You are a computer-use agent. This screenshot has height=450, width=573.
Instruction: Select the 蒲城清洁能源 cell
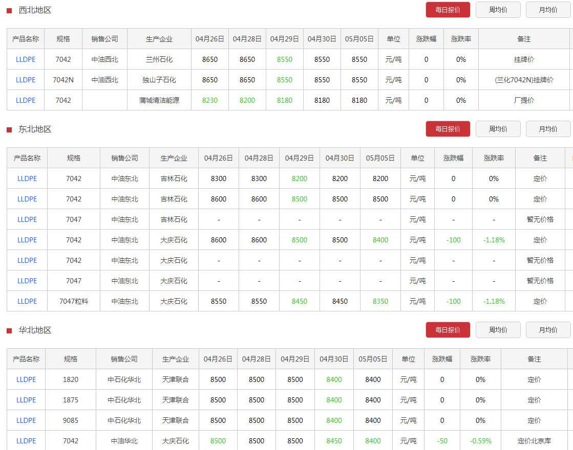(x=159, y=100)
